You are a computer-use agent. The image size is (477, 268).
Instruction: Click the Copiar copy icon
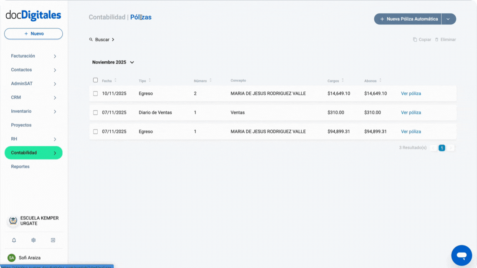click(x=414, y=39)
